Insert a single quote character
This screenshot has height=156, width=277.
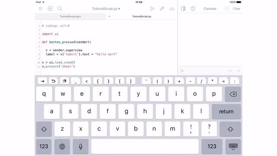point(146,81)
